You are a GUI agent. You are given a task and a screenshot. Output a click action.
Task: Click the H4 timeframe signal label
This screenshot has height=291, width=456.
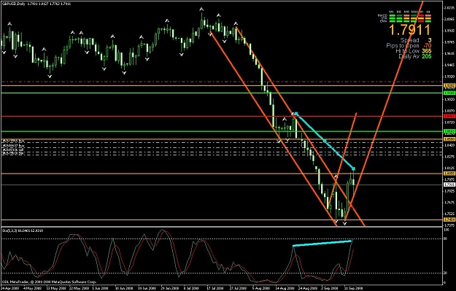pos(428,12)
